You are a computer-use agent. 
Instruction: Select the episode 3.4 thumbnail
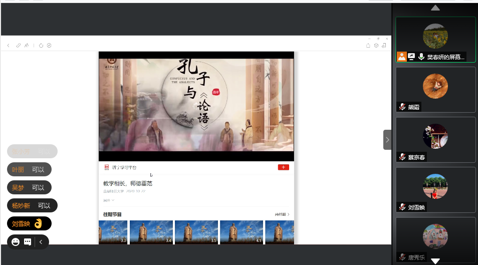[x=151, y=232]
